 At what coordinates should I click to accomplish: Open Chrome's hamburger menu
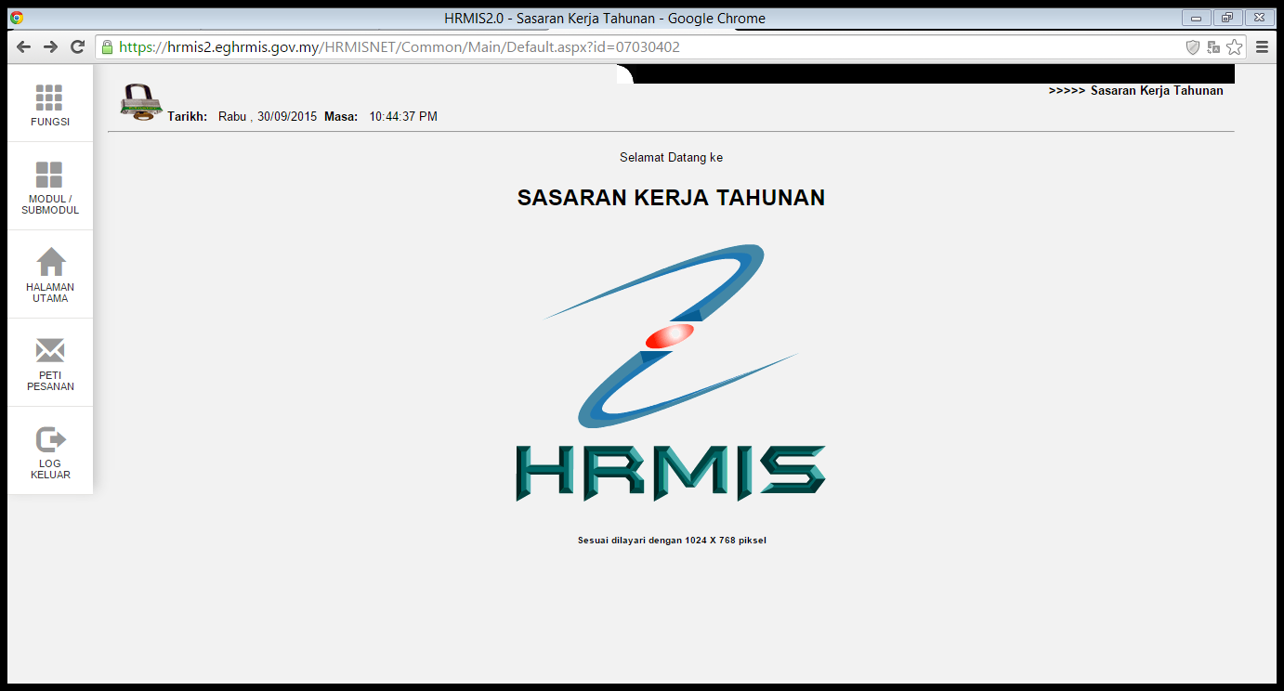click(1262, 46)
